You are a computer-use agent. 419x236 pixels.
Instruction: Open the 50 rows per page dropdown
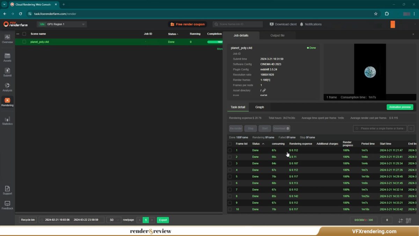tap(114, 220)
